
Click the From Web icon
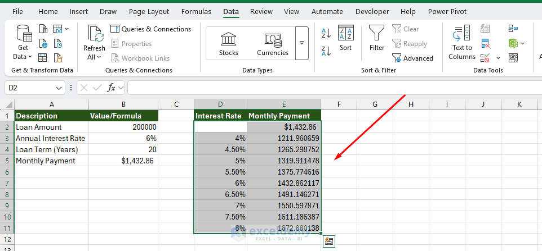click(x=43, y=43)
